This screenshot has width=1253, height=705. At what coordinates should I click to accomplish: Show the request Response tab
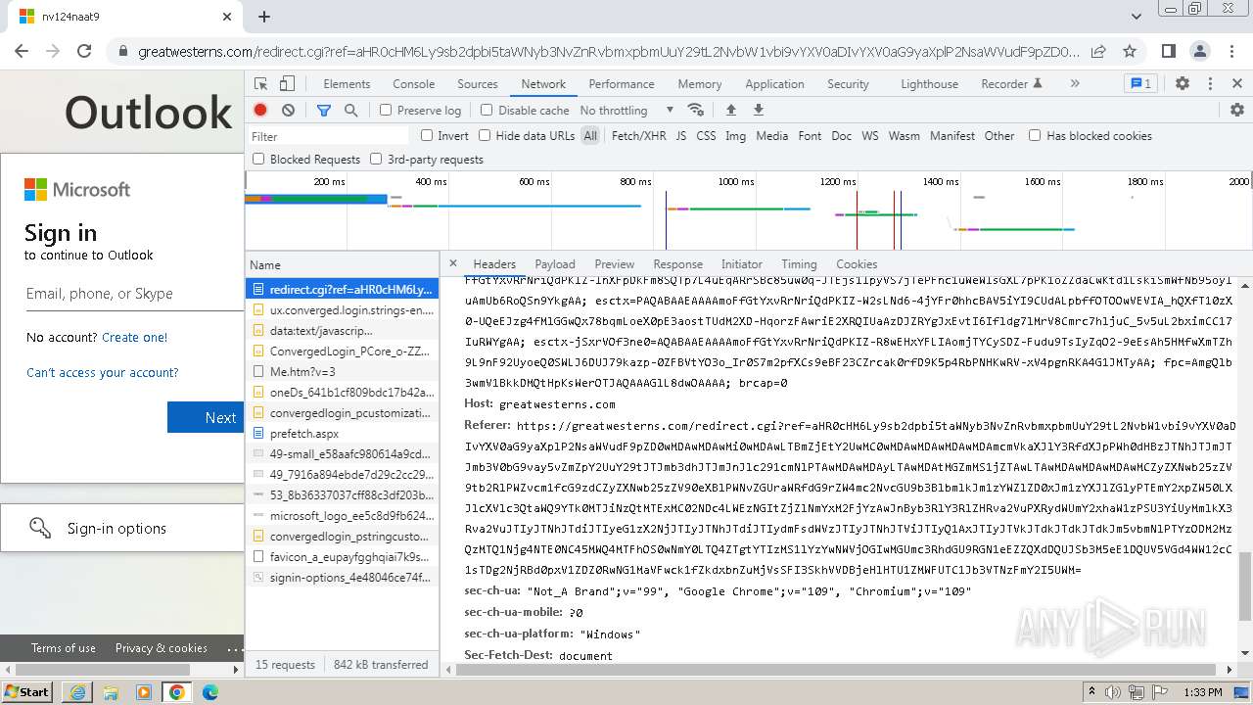tap(678, 264)
